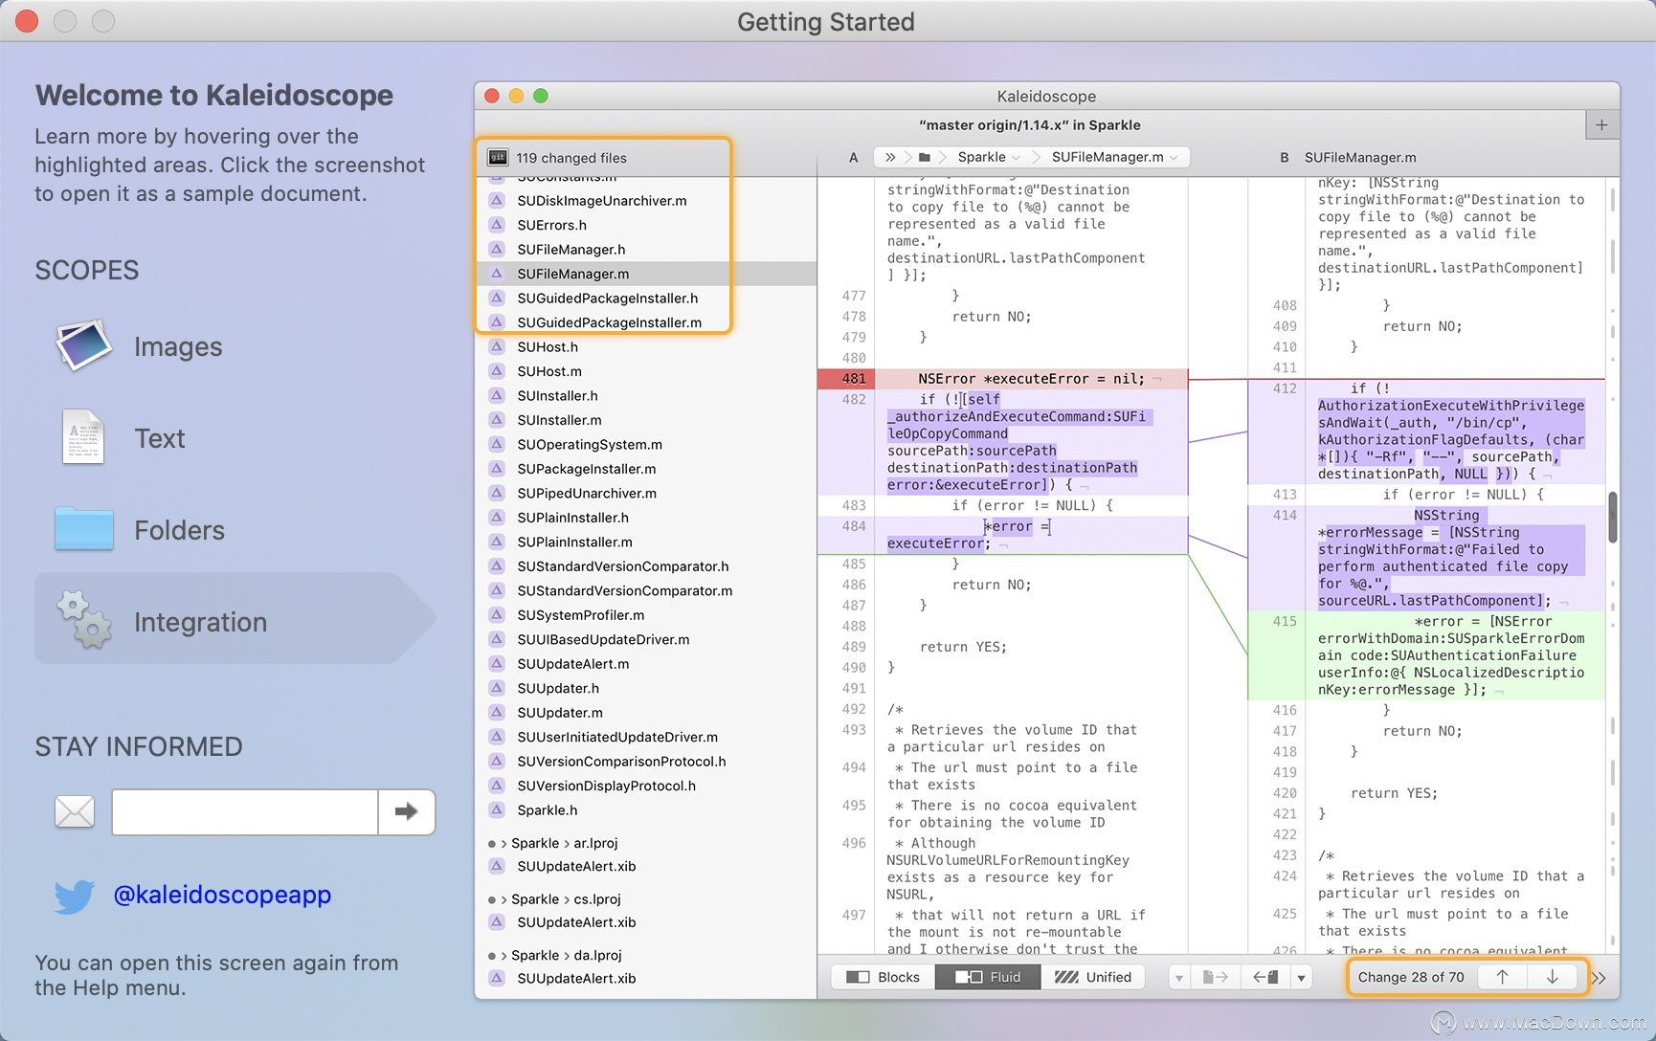Click the email address input field

click(245, 811)
